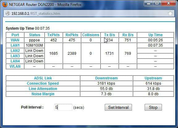Click the globe site identity icon

tap(8, 13)
